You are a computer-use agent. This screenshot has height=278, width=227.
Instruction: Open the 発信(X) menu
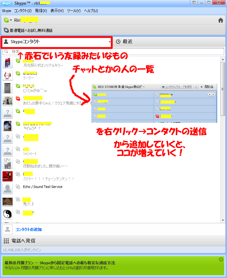[x=41, y=11]
